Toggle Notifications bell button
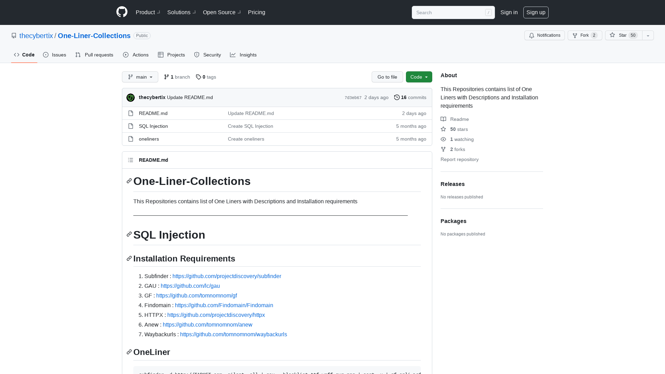 (545, 35)
